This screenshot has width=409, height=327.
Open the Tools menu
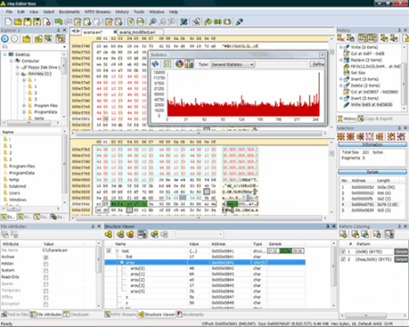pos(139,12)
